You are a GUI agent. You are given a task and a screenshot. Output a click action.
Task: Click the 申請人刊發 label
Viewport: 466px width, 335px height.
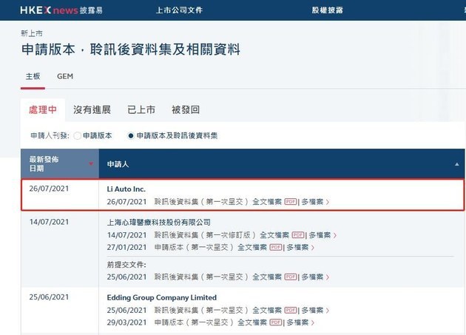(50, 136)
